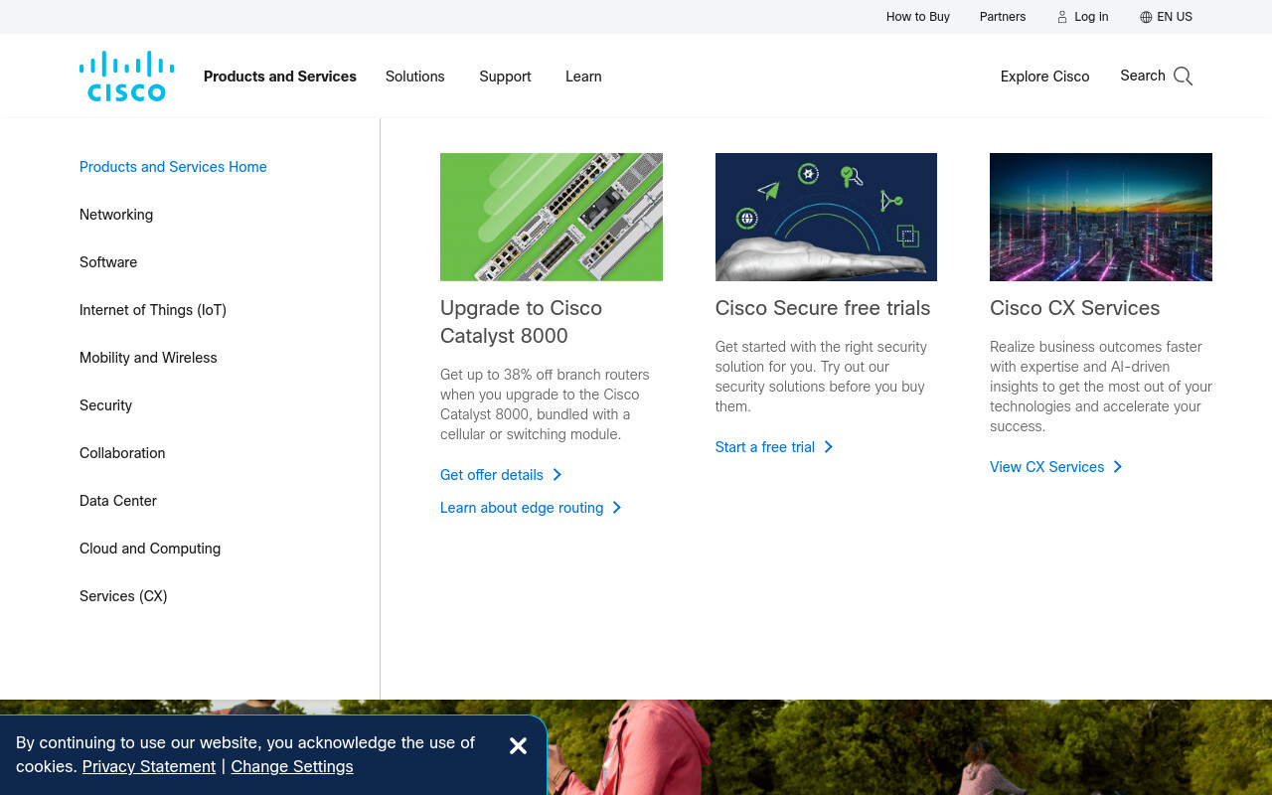Viewport: 1272px width, 795px height.
Task: Click Cisco Secure free trials heading
Action: pos(823,308)
